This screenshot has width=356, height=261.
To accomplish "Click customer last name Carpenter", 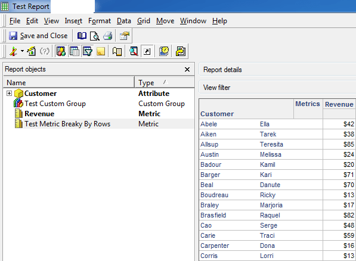I will coord(215,246).
